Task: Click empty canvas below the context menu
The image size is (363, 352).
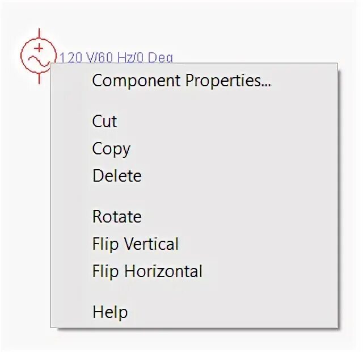Action: pos(180,340)
